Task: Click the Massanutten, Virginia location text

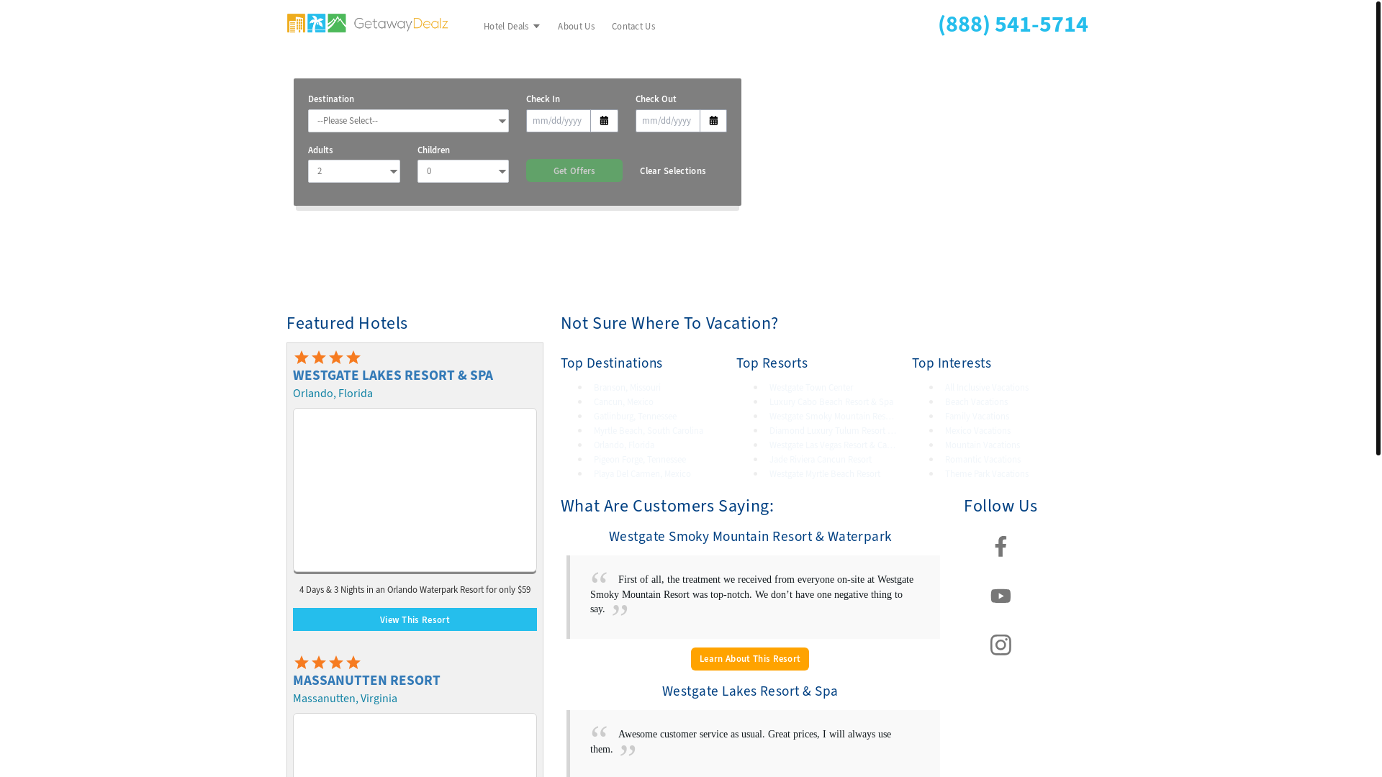Action: 345,699
